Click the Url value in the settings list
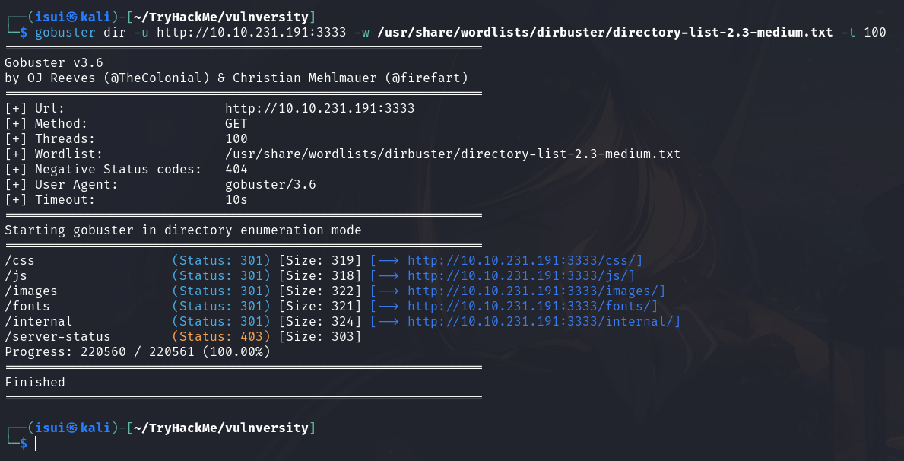Screen dimensions: 904x461 (x=320, y=109)
